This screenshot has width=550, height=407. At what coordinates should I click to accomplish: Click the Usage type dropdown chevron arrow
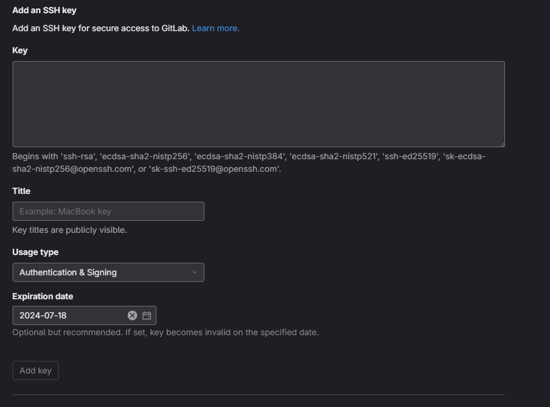(194, 272)
